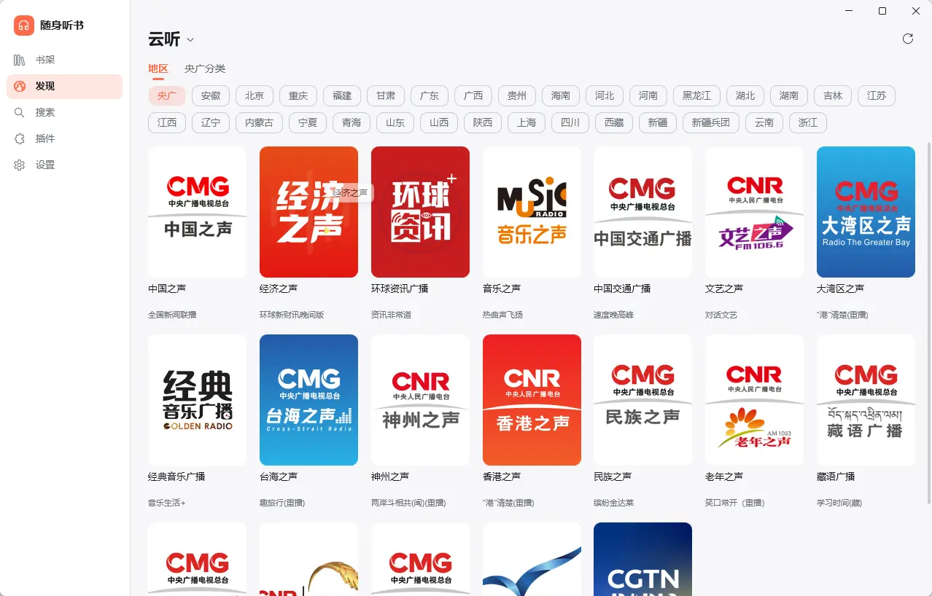Choose the 西藏 region filter
The height and width of the screenshot is (596, 932).
tap(614, 122)
